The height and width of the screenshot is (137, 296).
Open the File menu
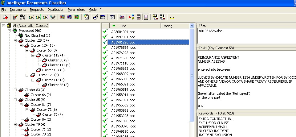pyautogui.click(x=4, y=10)
